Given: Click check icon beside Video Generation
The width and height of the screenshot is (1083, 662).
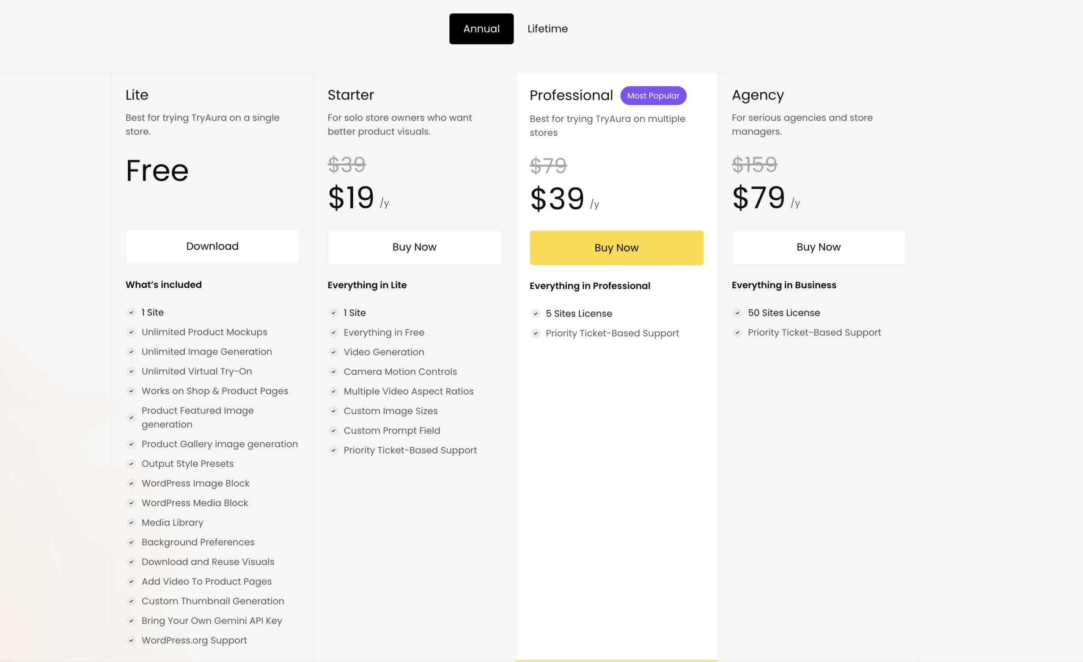Looking at the screenshot, I should click(x=333, y=352).
